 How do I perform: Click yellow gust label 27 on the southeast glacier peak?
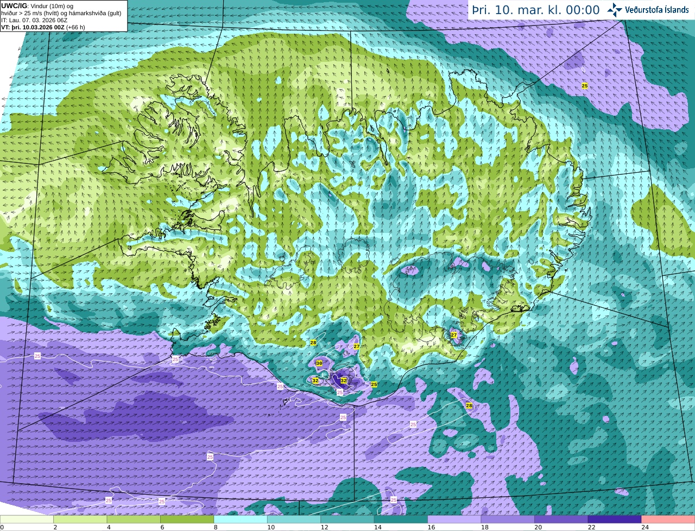[454, 335]
